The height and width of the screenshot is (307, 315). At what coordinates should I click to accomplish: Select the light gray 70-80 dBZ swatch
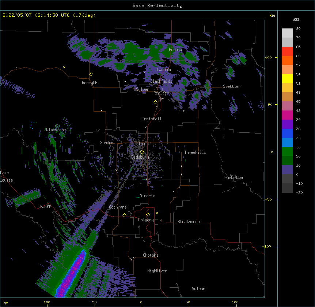(287, 33)
